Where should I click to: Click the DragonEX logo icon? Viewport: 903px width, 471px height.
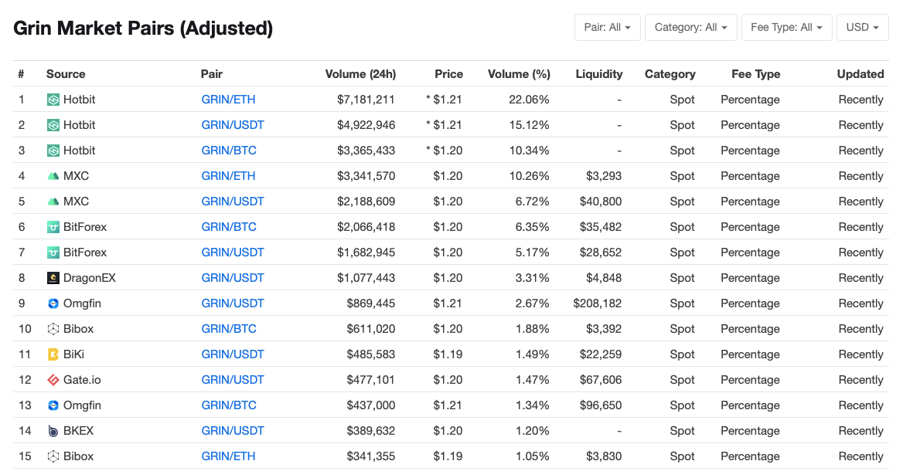[x=53, y=278]
